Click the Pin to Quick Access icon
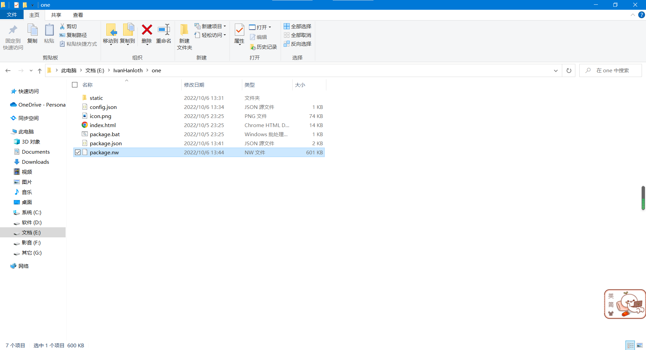The image size is (646, 350). [13, 30]
